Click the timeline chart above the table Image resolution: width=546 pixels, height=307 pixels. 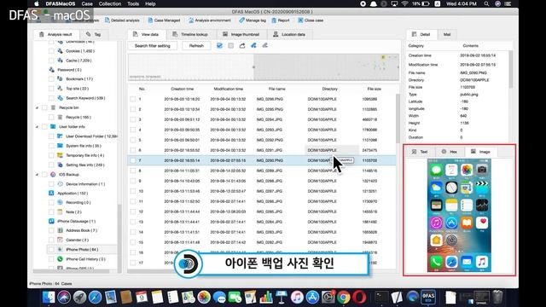pos(264,67)
